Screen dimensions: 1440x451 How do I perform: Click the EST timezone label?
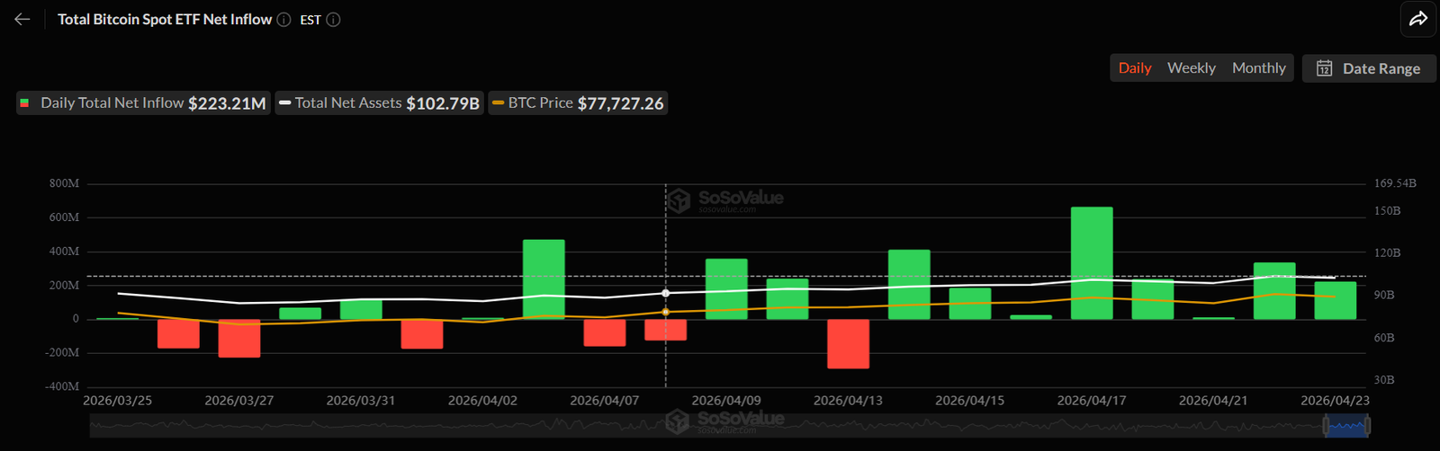[x=310, y=20]
